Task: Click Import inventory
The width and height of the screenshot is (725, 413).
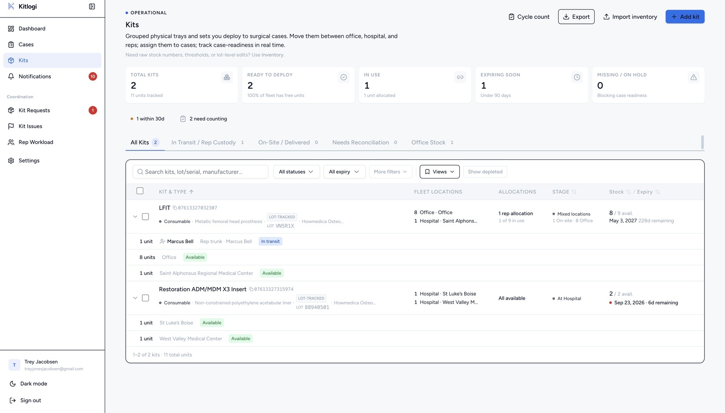Action: 630,17
